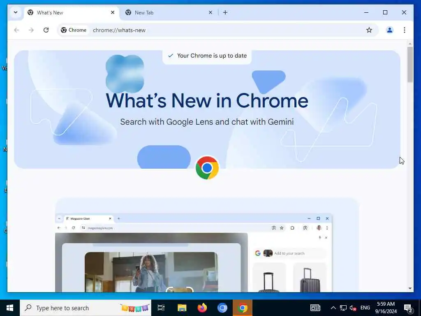Click the 'Type here to search' taskbar box
This screenshot has width=421, height=316.
(x=86, y=308)
